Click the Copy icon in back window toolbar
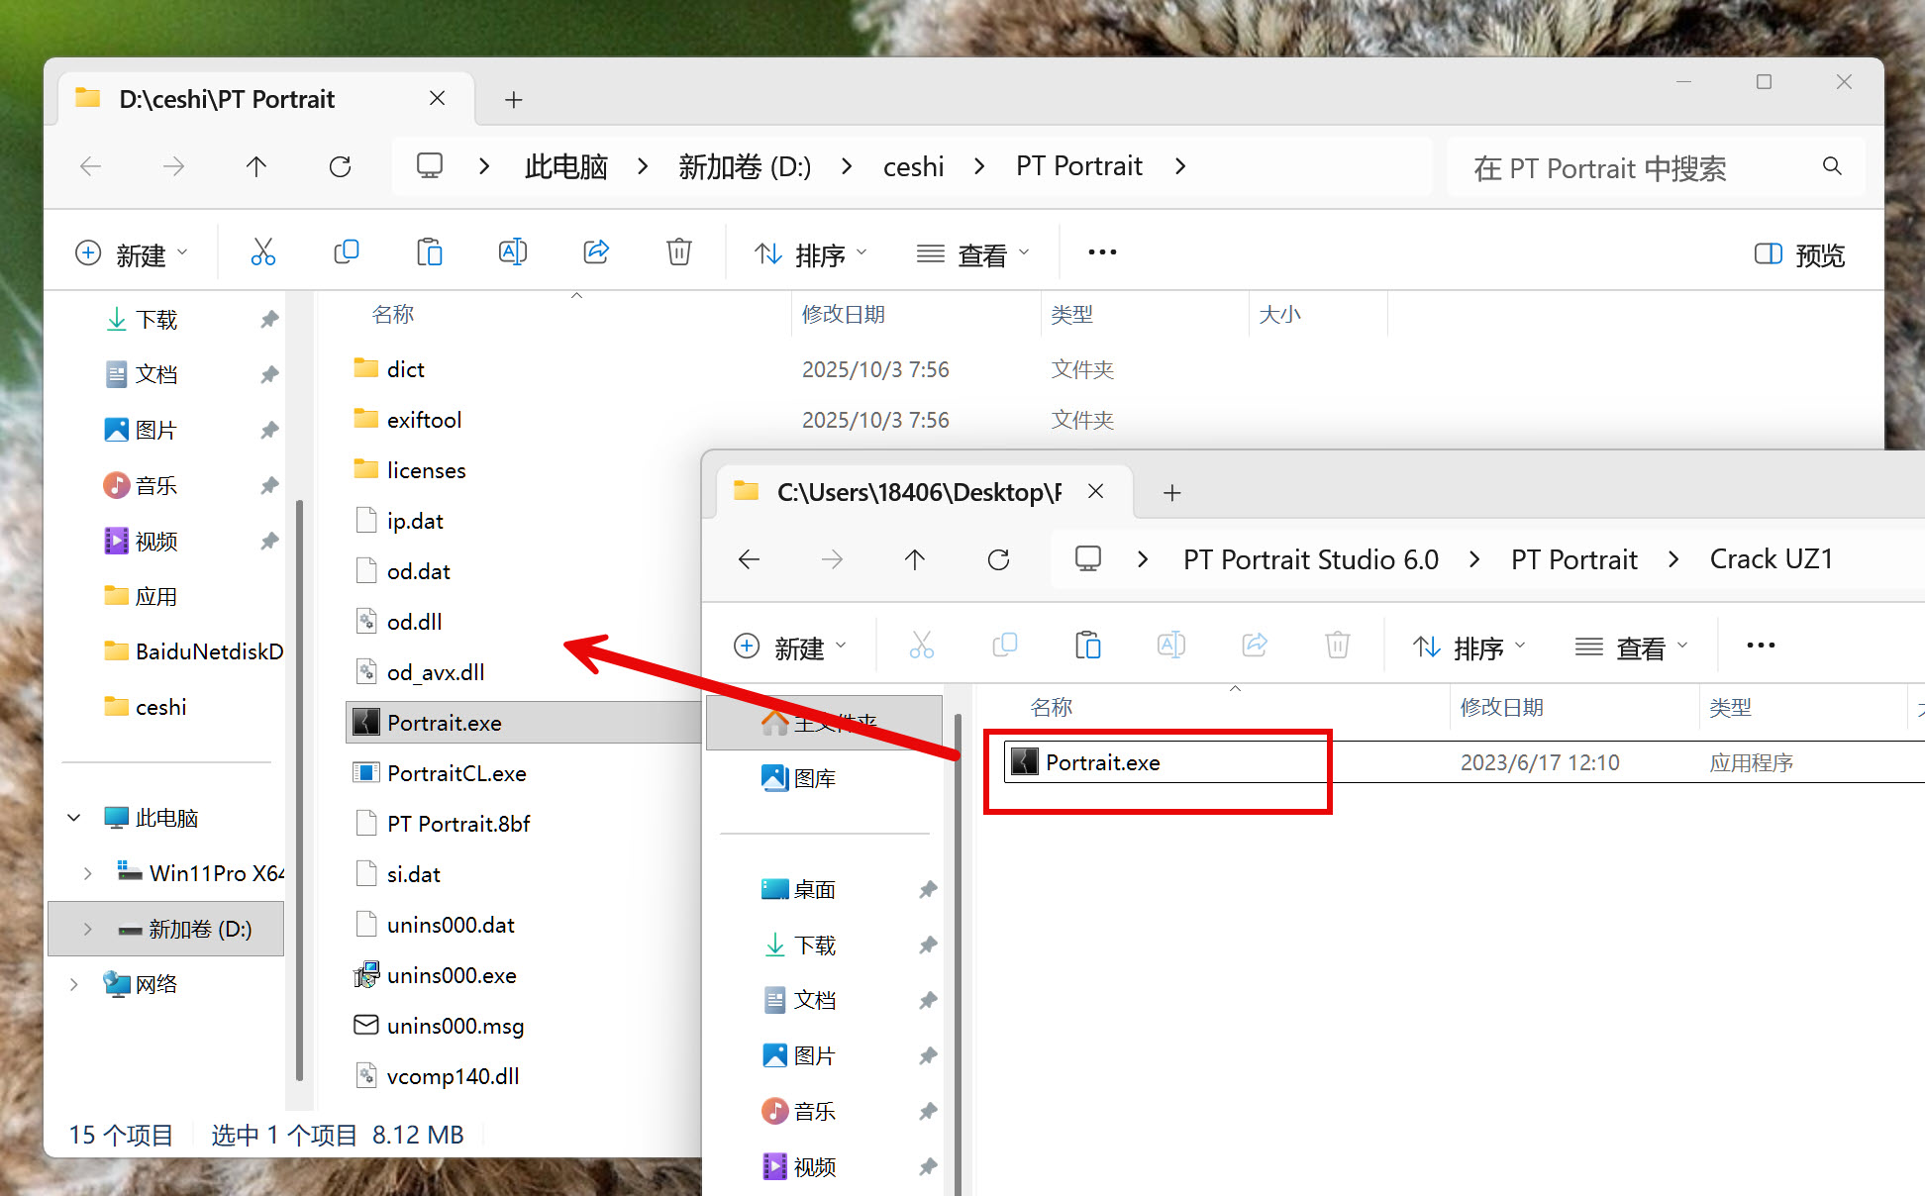 point(346,252)
